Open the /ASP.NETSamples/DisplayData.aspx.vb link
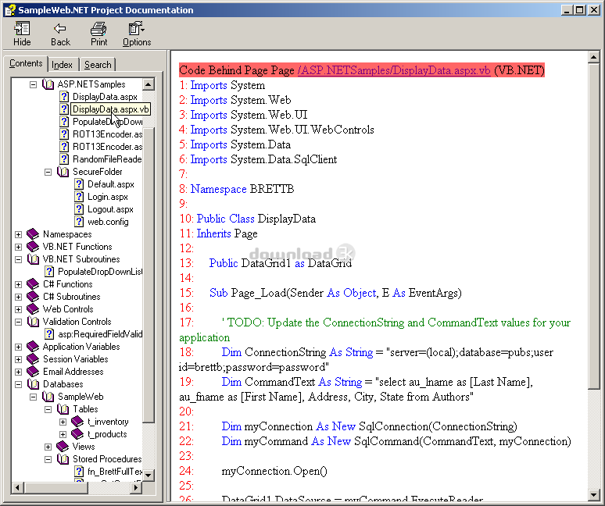The width and height of the screenshot is (605, 506). [x=394, y=70]
